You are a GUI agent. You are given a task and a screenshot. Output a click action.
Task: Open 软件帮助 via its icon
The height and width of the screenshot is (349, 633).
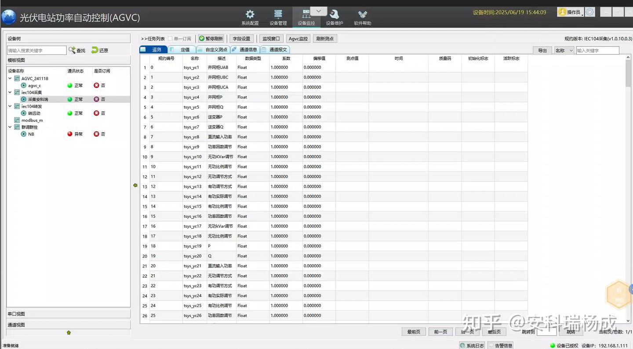362,15
